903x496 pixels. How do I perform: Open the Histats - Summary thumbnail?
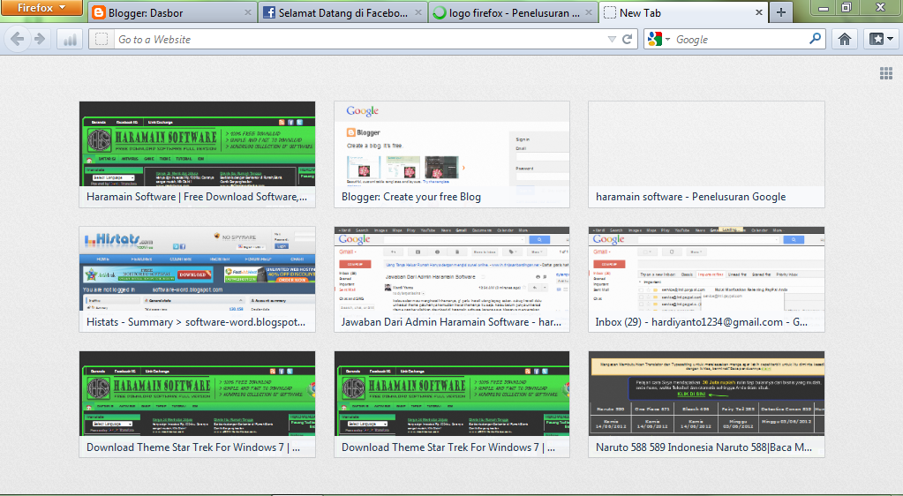coord(197,280)
